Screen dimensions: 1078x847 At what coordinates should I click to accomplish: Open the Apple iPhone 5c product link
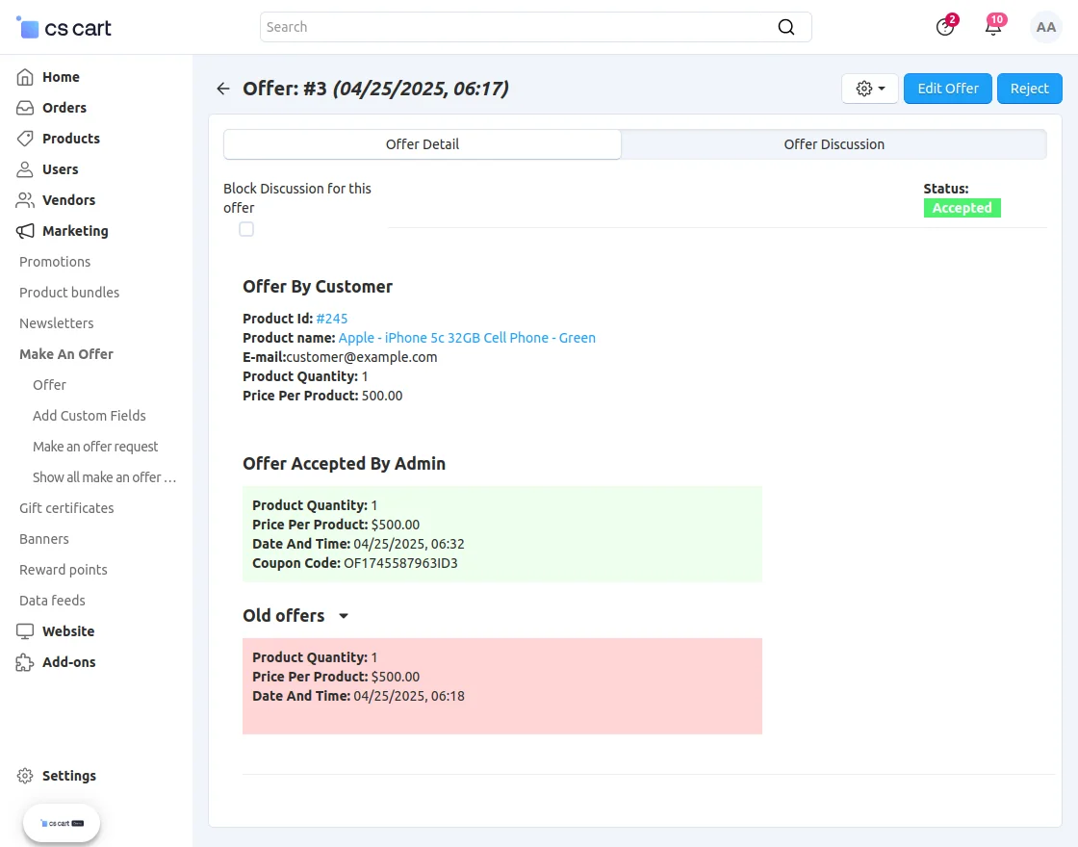(x=467, y=338)
